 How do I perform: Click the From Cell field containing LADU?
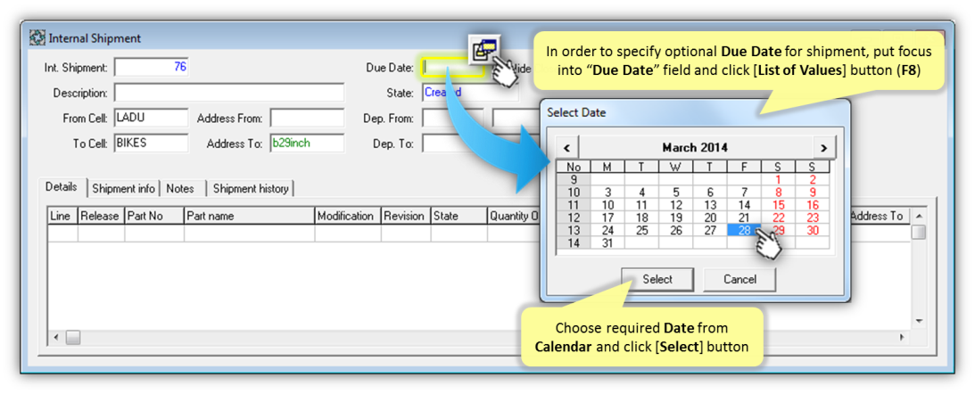151,118
